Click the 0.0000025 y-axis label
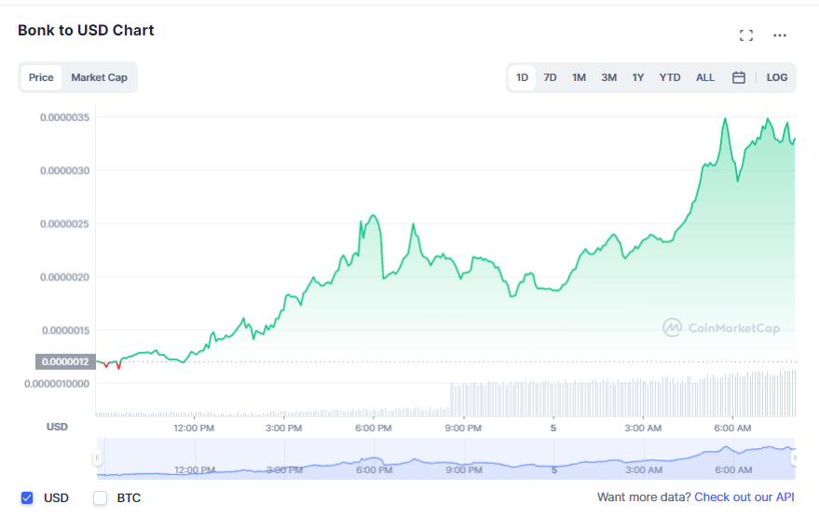Viewport: 819px width, 531px height. (x=65, y=224)
